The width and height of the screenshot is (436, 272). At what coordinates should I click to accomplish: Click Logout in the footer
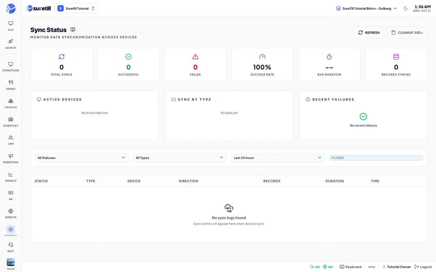pos(423,267)
